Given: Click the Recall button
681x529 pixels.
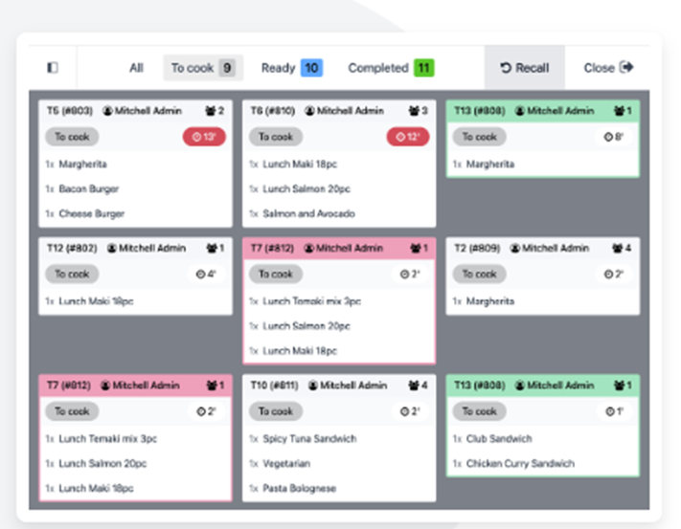Looking at the screenshot, I should (524, 68).
